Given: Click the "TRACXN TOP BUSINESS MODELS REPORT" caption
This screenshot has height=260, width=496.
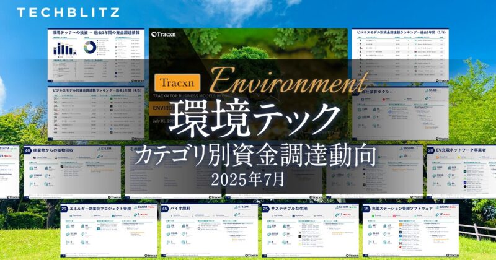Looking at the screenshot, I should (193, 96).
